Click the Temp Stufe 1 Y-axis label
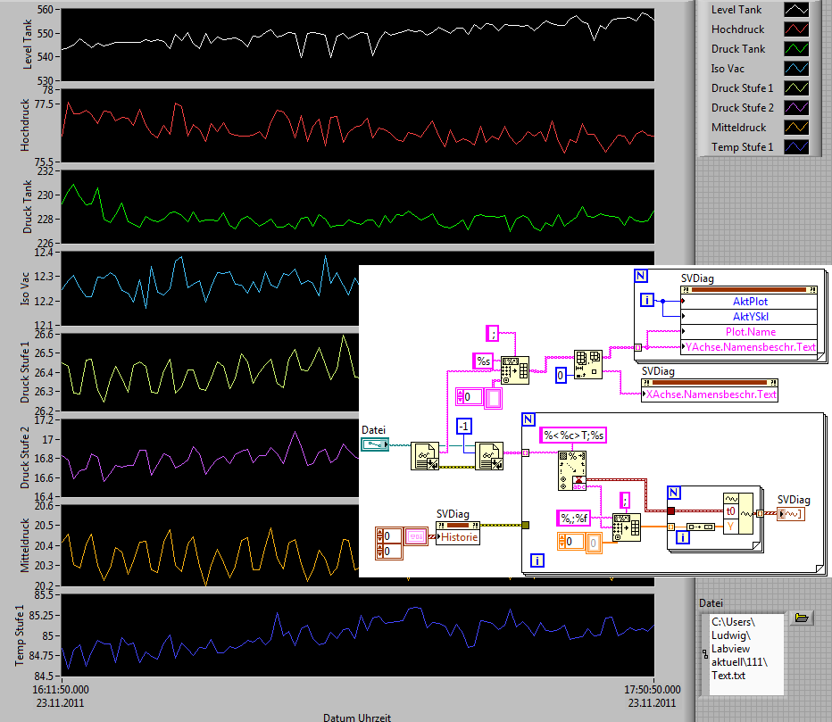832x722 pixels. click(x=19, y=635)
